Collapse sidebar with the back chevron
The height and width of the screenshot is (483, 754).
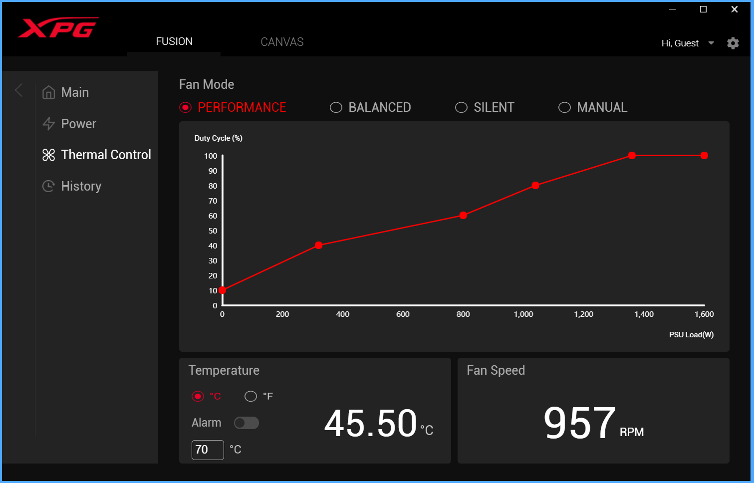(19, 90)
